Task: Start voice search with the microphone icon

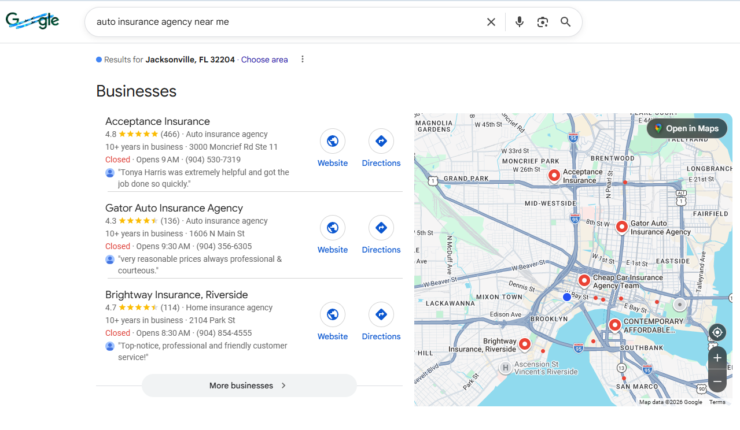Action: pyautogui.click(x=519, y=22)
